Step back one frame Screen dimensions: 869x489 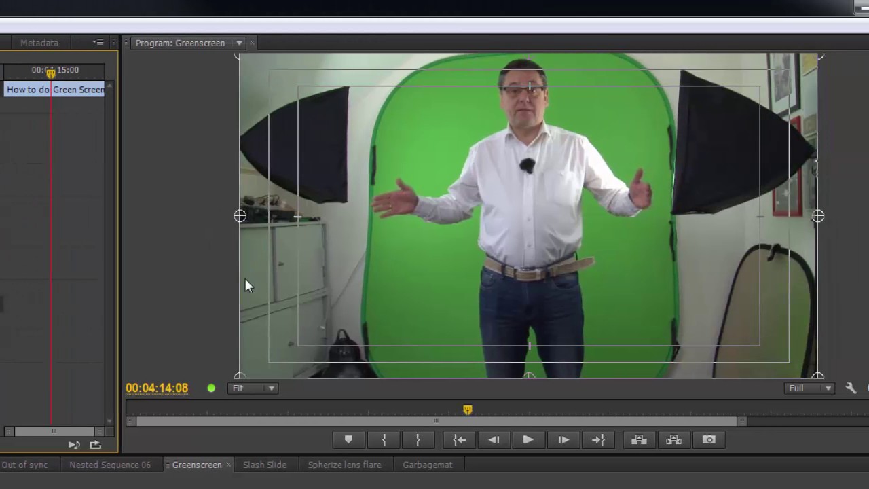tap(494, 440)
